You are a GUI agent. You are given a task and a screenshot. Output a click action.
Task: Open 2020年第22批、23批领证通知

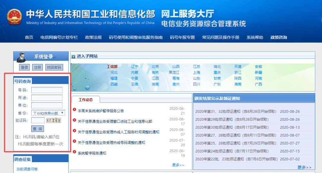pos(236,159)
